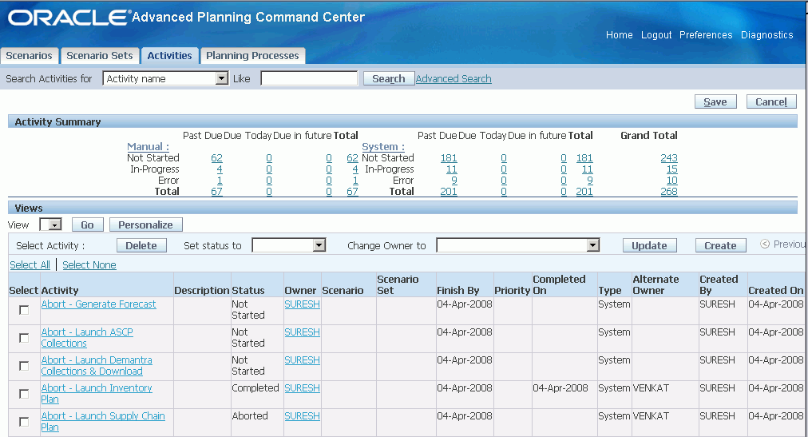Screen dimensions: 808x437
Task: Open the Abort - Generate Forecast activity
Action: point(98,304)
